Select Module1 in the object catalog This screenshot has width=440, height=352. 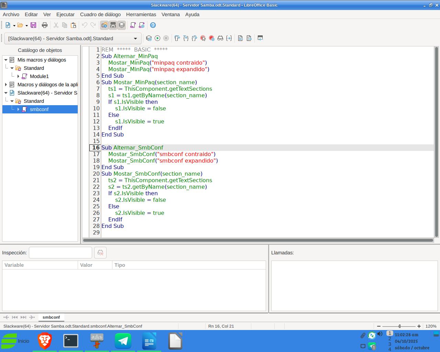pyautogui.click(x=39, y=76)
